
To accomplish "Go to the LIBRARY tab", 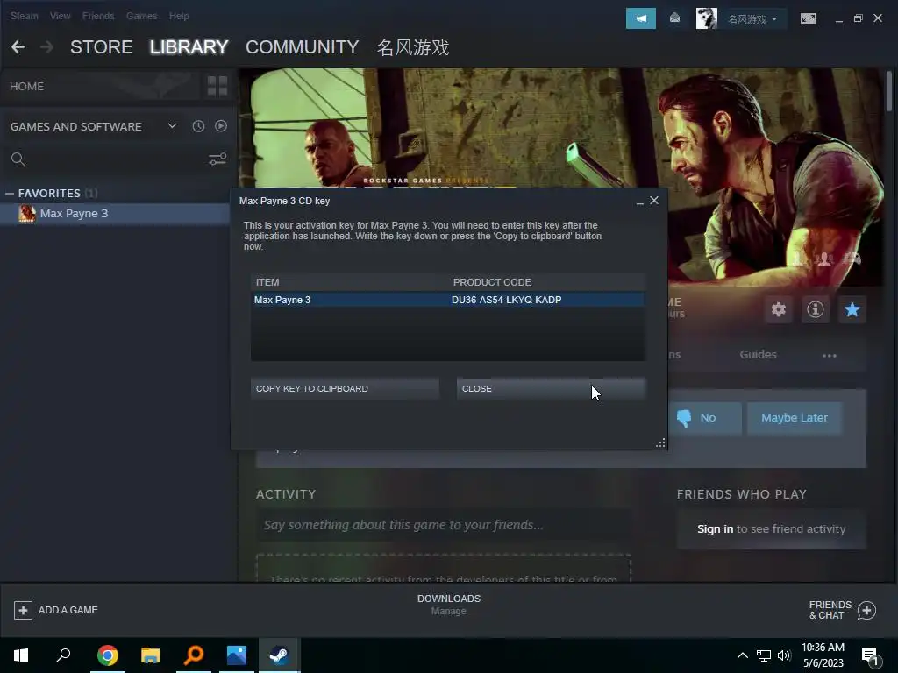I will tap(189, 47).
